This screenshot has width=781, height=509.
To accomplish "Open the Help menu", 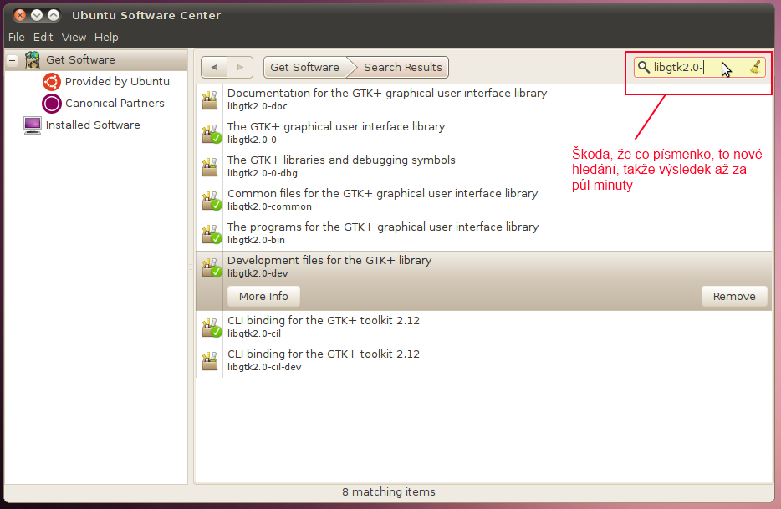I will [x=106, y=38].
